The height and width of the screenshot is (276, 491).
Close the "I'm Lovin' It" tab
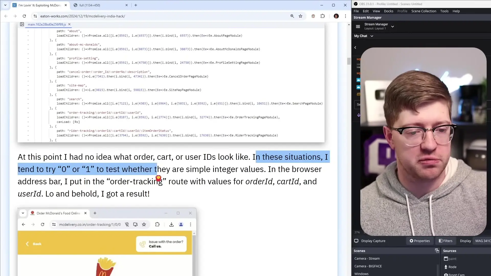click(66, 5)
